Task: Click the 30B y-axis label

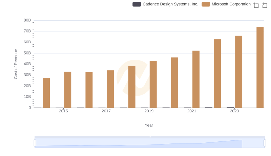Action: 27,75
